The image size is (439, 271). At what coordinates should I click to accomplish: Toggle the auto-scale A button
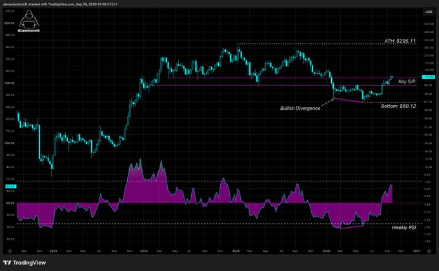429,251
